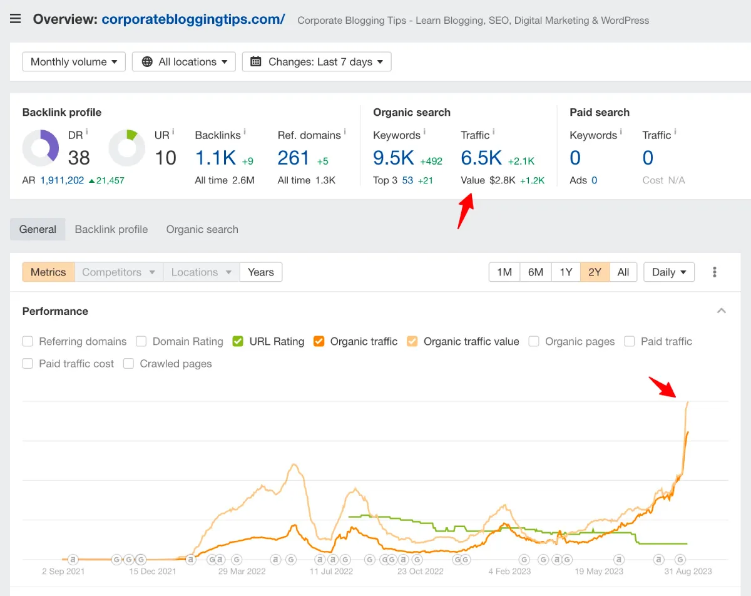
Task: Open the 9.5K organic keywords report
Action: tap(394, 158)
